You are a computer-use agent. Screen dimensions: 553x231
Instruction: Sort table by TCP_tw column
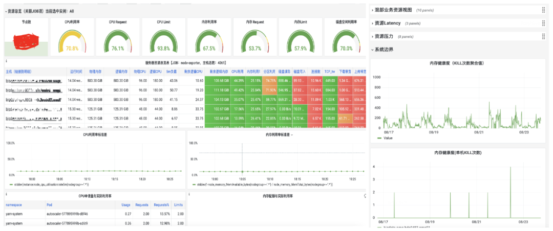(329, 72)
